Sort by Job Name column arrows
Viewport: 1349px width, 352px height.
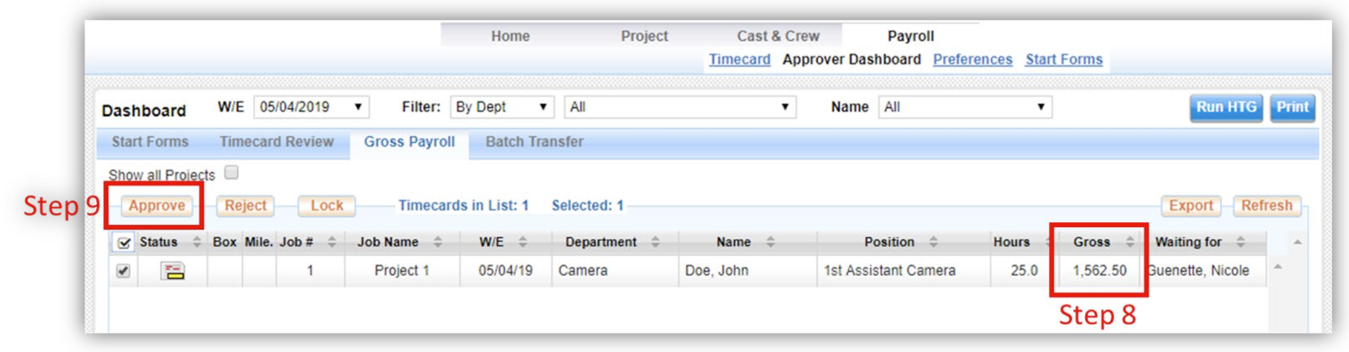point(438,242)
